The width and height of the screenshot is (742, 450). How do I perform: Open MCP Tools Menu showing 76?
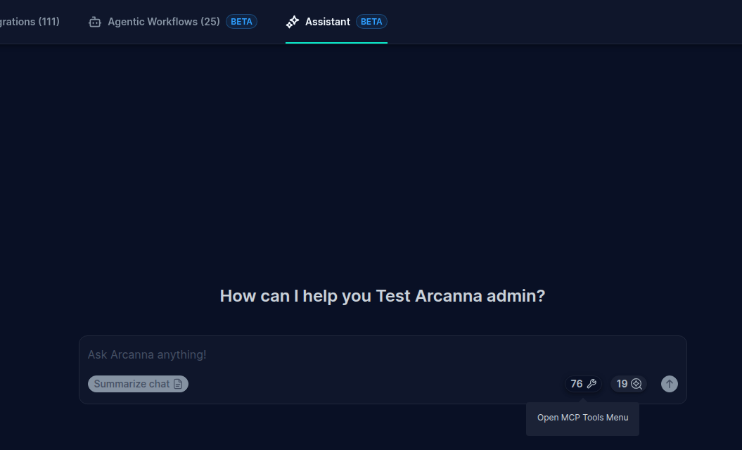583,384
